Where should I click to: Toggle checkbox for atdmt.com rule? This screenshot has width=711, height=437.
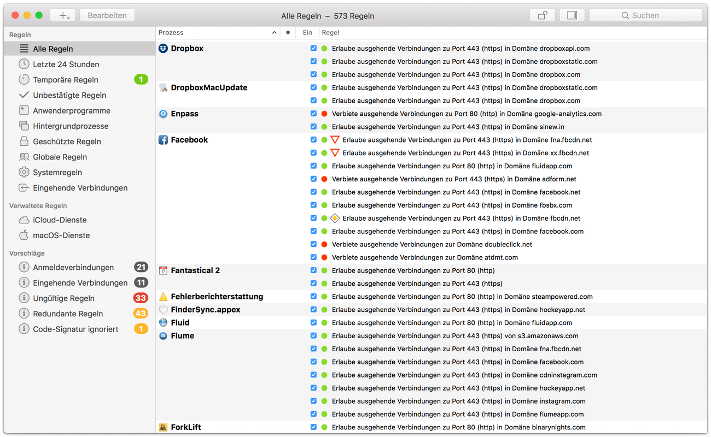[313, 257]
